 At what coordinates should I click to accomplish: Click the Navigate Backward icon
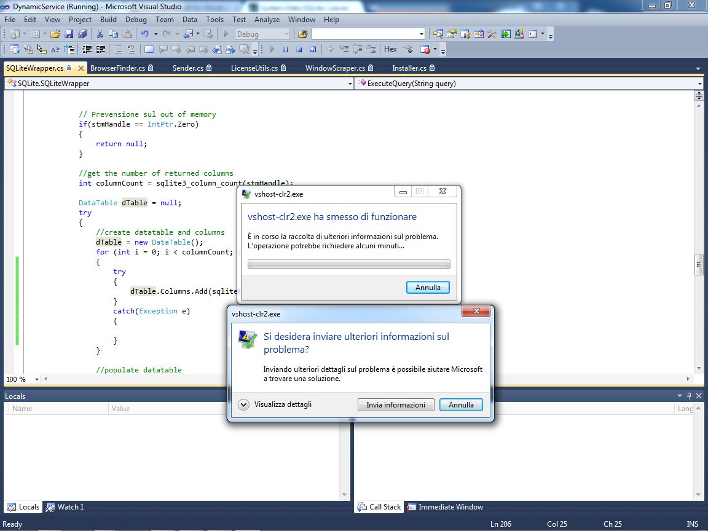point(189,34)
